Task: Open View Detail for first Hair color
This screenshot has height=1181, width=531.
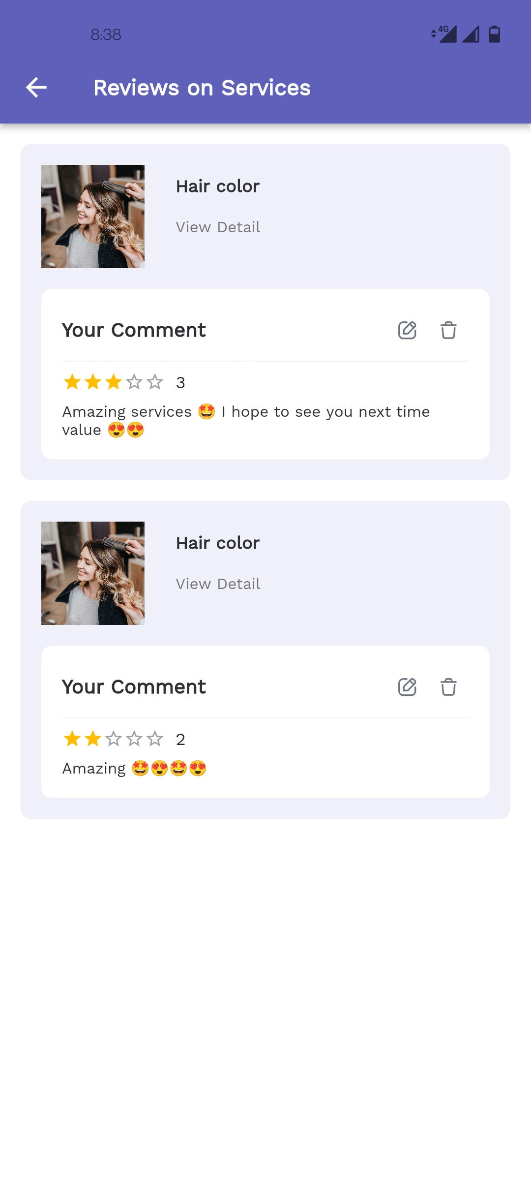Action: click(218, 227)
